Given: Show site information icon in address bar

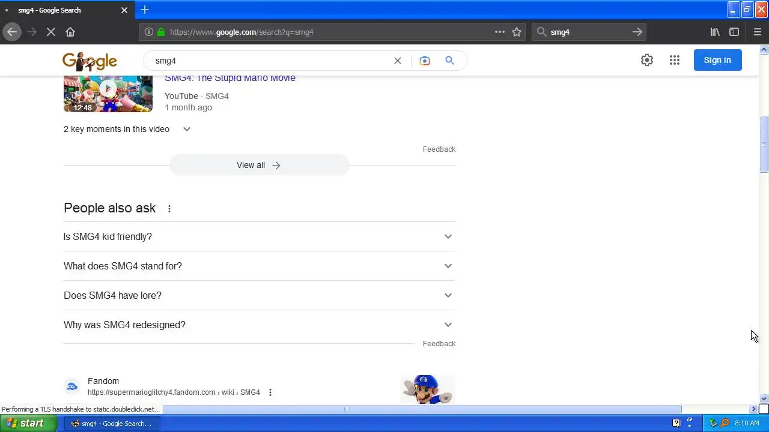Looking at the screenshot, I should click(148, 32).
